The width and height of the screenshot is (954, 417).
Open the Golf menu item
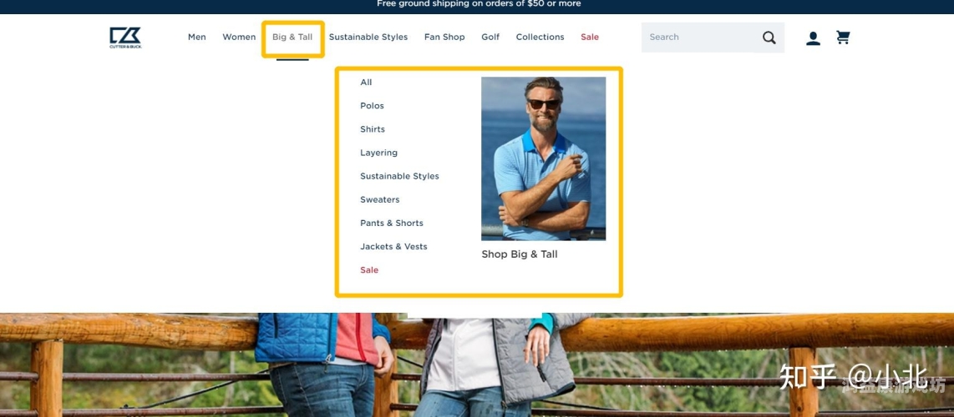[490, 37]
